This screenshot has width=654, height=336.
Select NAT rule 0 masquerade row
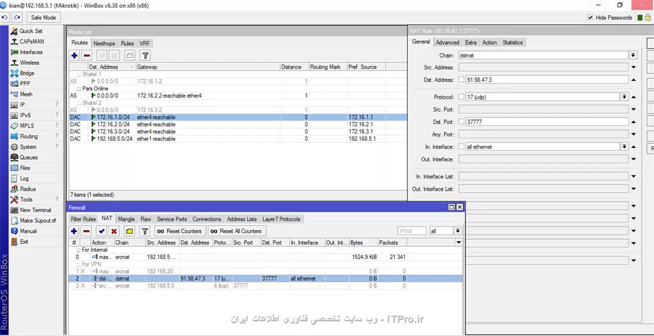point(265,257)
